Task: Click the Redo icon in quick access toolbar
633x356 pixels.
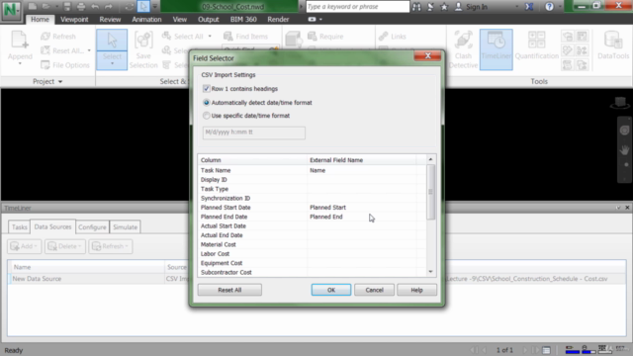Action: [109, 7]
